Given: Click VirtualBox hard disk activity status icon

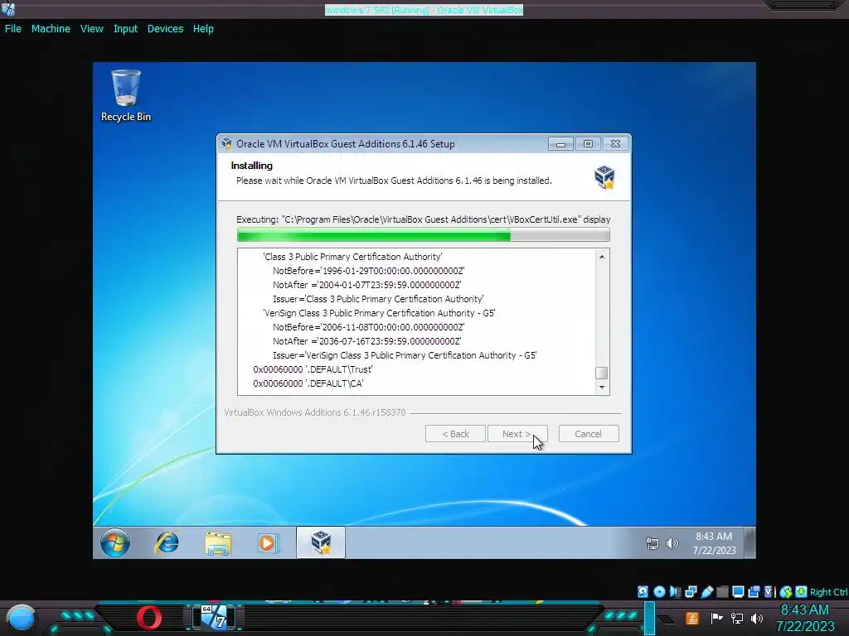Looking at the screenshot, I should click(x=643, y=591).
